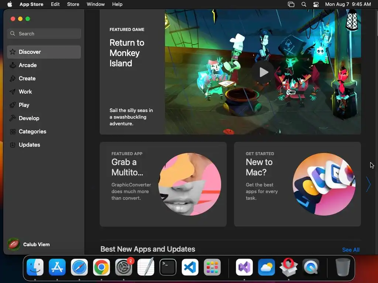Open Control Center in menu bar
Image resolution: width=378 pixels, height=283 pixels.
click(x=316, y=4)
